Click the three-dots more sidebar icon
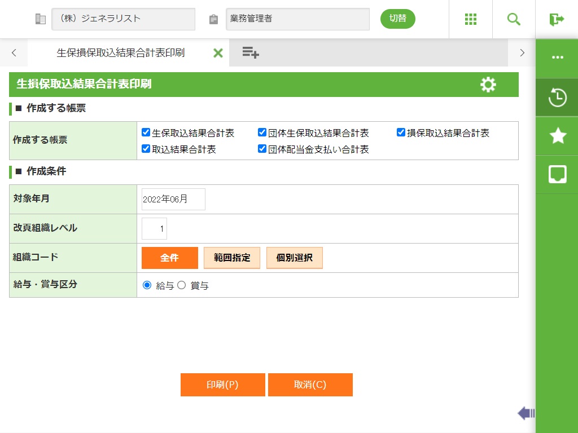This screenshot has width=578, height=433. coord(557,58)
